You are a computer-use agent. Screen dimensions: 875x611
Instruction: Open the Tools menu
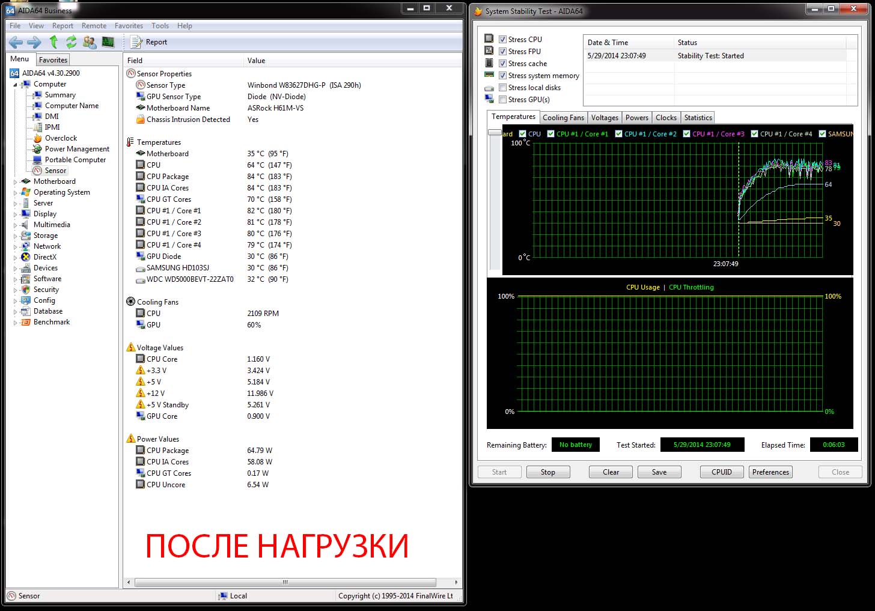pyautogui.click(x=160, y=26)
